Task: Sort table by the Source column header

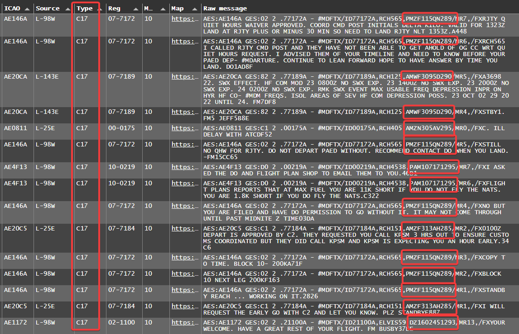Action: coord(48,9)
